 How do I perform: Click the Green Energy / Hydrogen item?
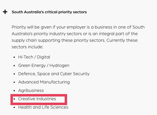click(44, 65)
